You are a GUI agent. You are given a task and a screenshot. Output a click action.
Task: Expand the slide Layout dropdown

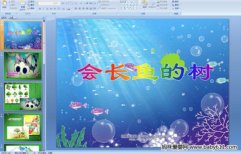click(x=32, y=2)
